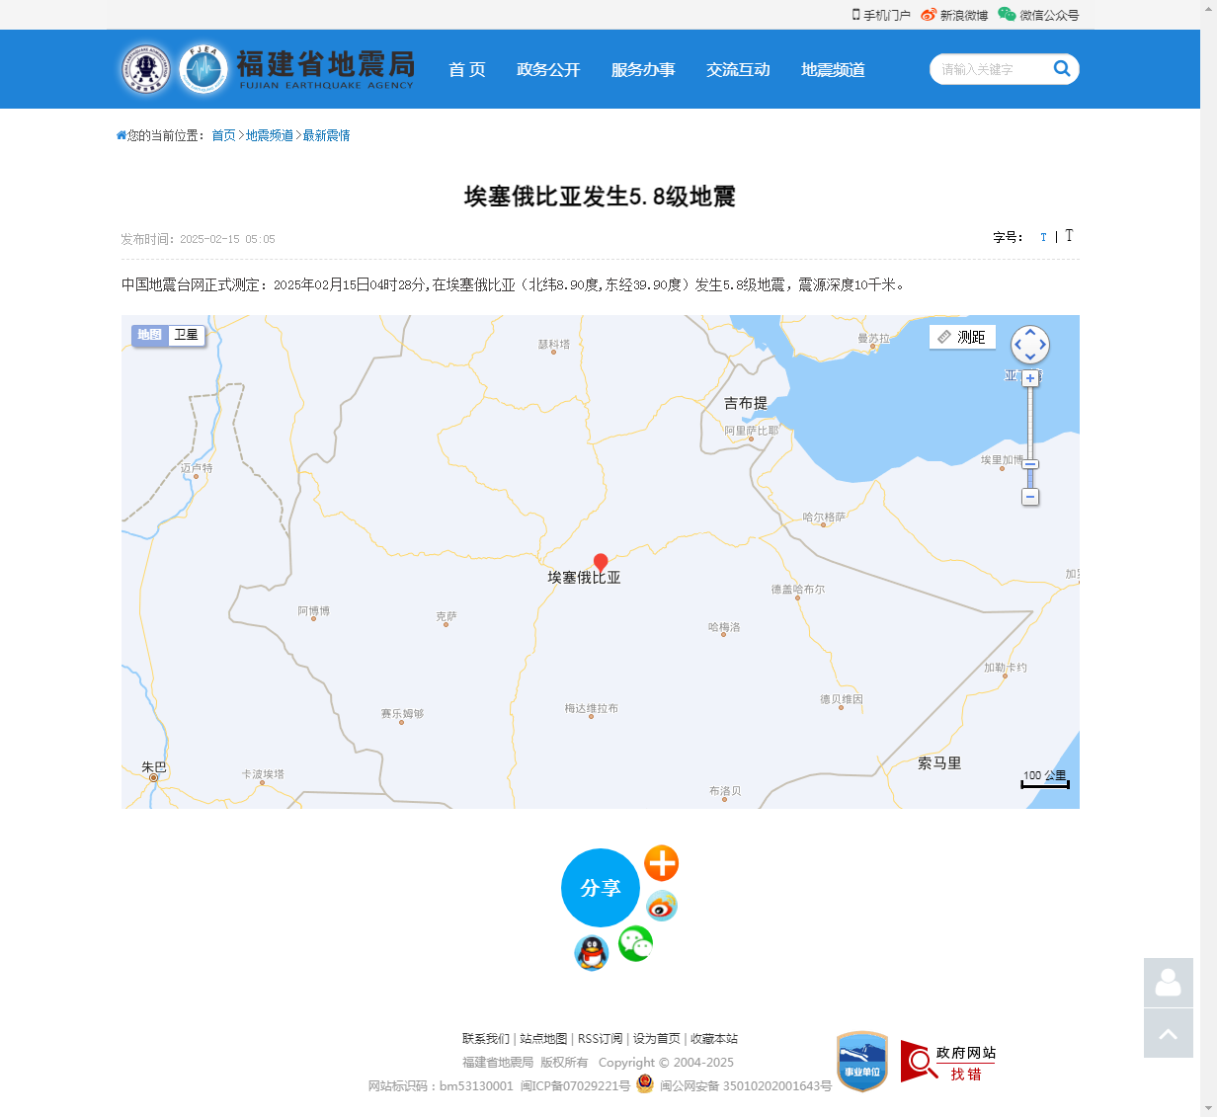1217x1117 pixels.
Task: Zoom out using the map minus button
Action: pyautogui.click(x=1029, y=498)
